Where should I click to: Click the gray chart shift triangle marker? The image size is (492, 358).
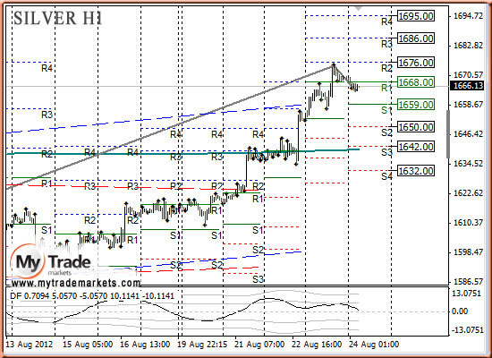click(x=358, y=7)
